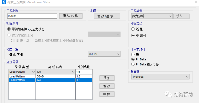This screenshot has height=103, width=199.
Task: Choose 非线性 analysis type
Action: [133, 36]
